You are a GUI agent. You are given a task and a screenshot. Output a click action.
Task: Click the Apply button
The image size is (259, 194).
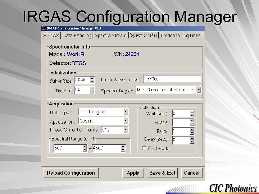click(133, 173)
